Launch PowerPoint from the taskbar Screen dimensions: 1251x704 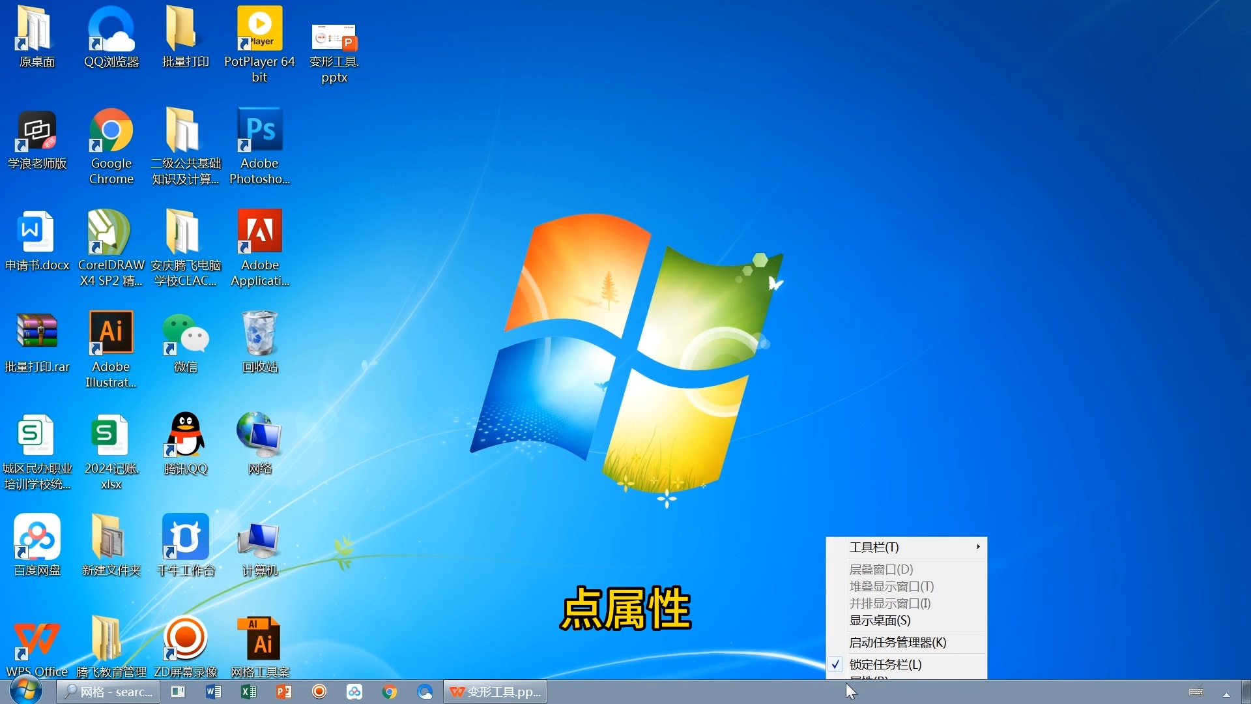point(283,692)
